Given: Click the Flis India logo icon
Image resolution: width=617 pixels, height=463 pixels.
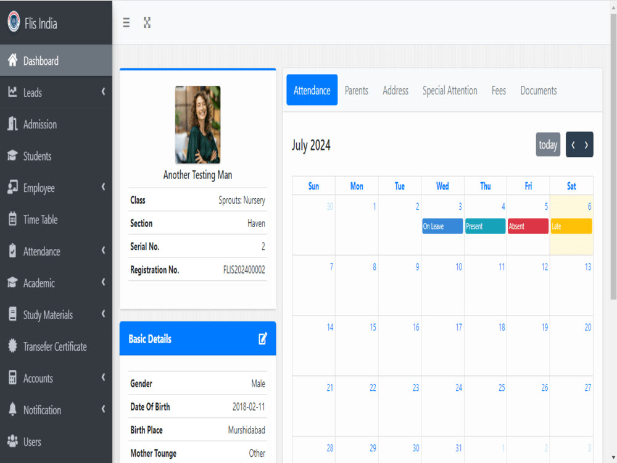Looking at the screenshot, I should pos(14,22).
